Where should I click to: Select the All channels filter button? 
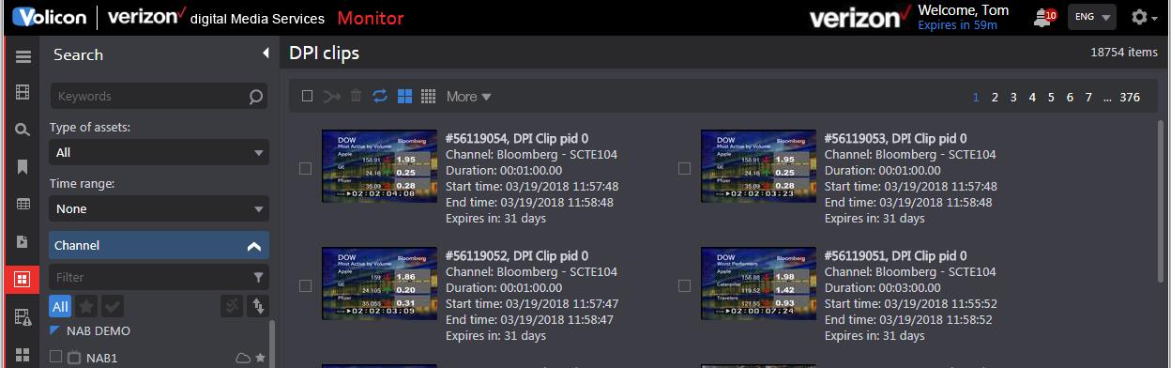click(60, 306)
